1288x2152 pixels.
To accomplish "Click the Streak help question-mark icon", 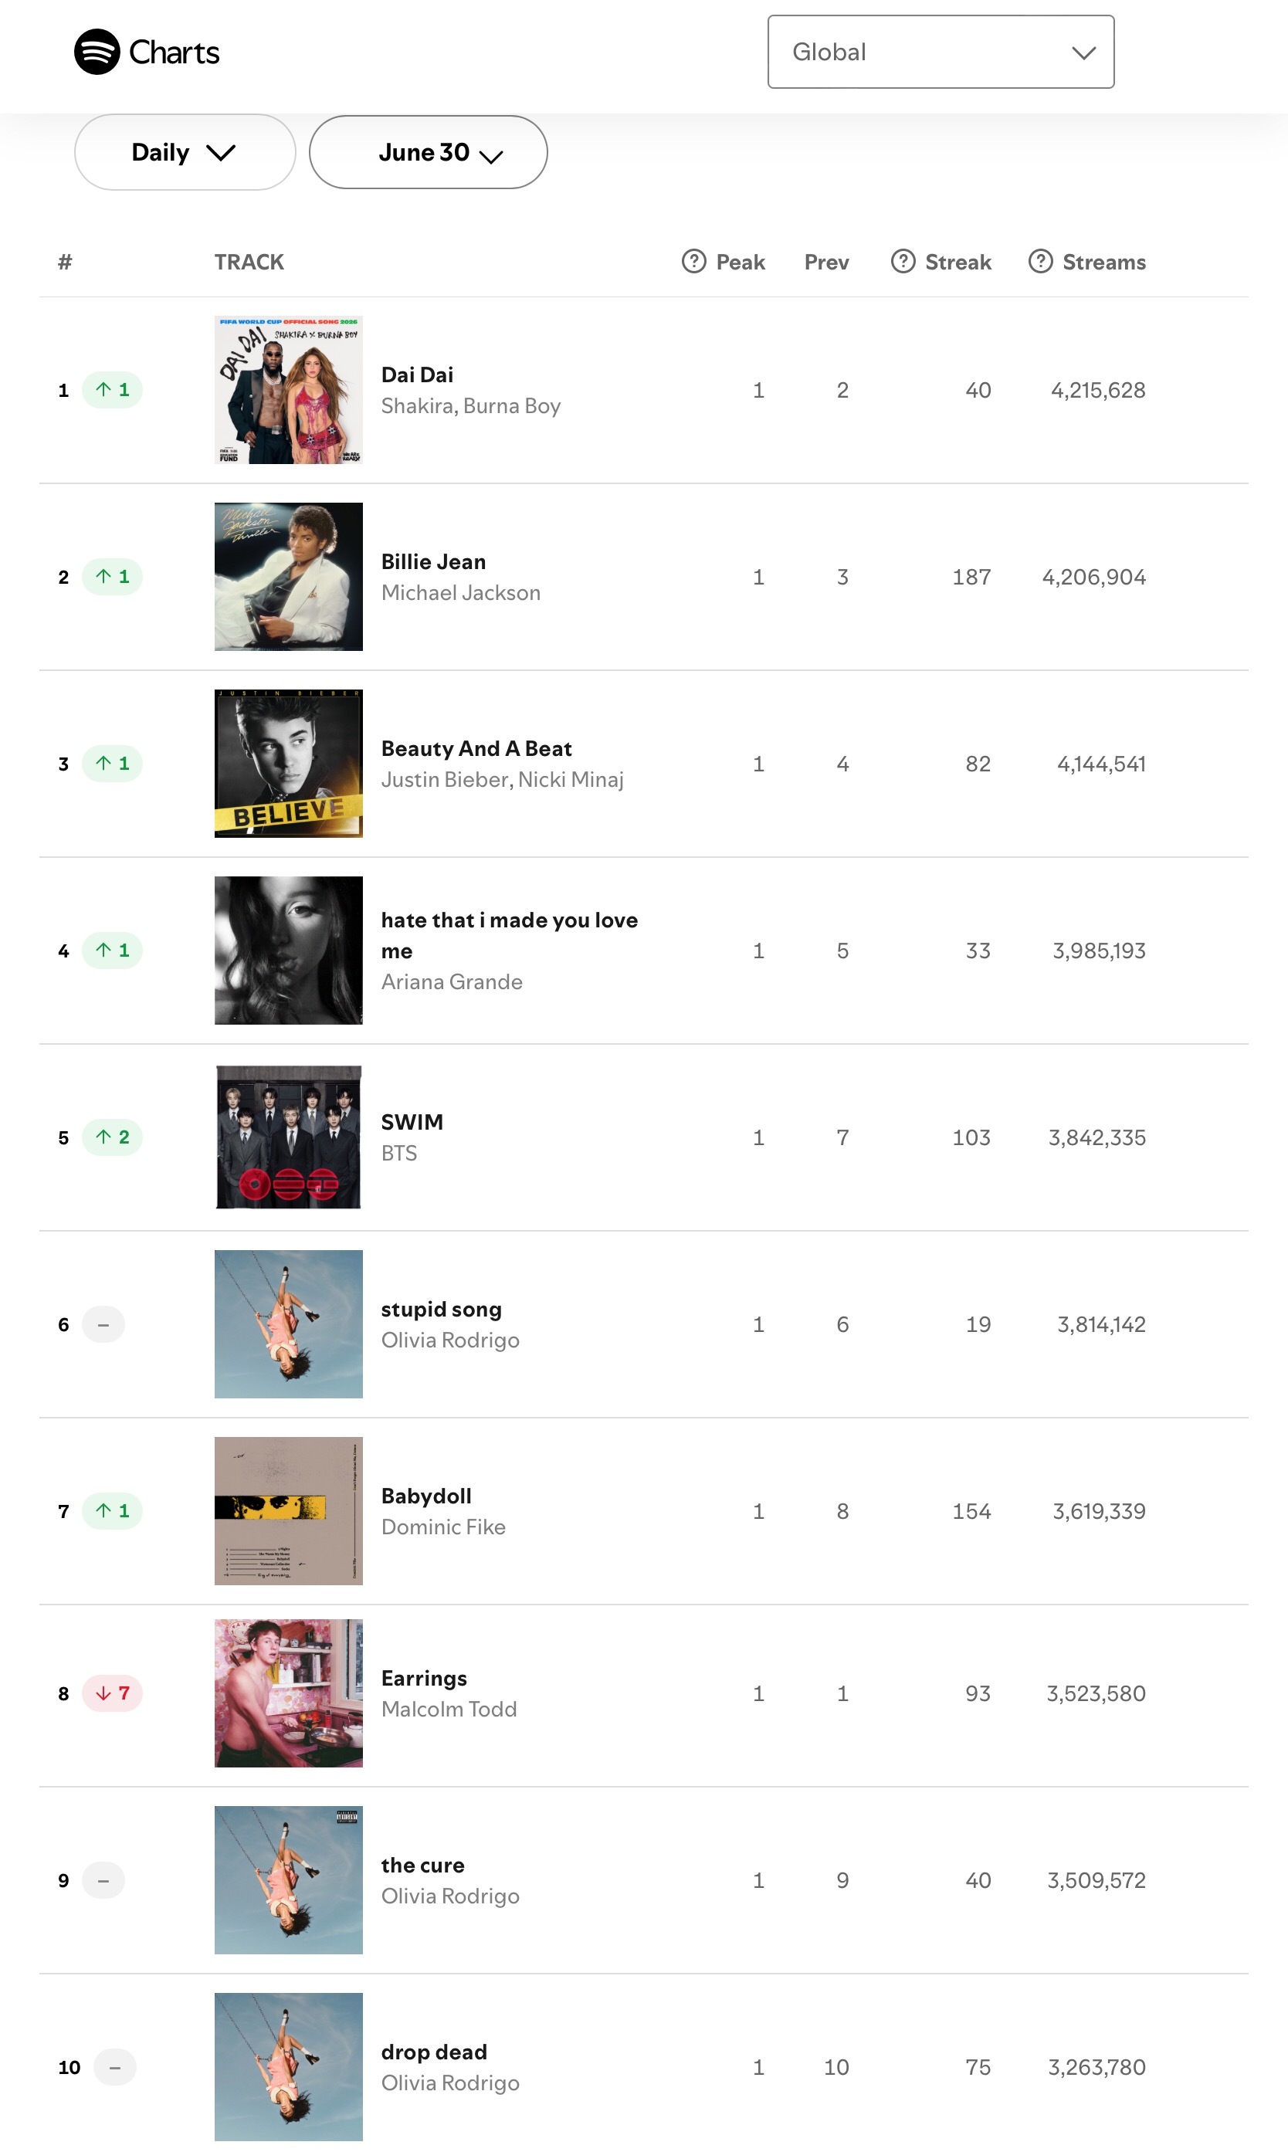I will pyautogui.click(x=903, y=261).
